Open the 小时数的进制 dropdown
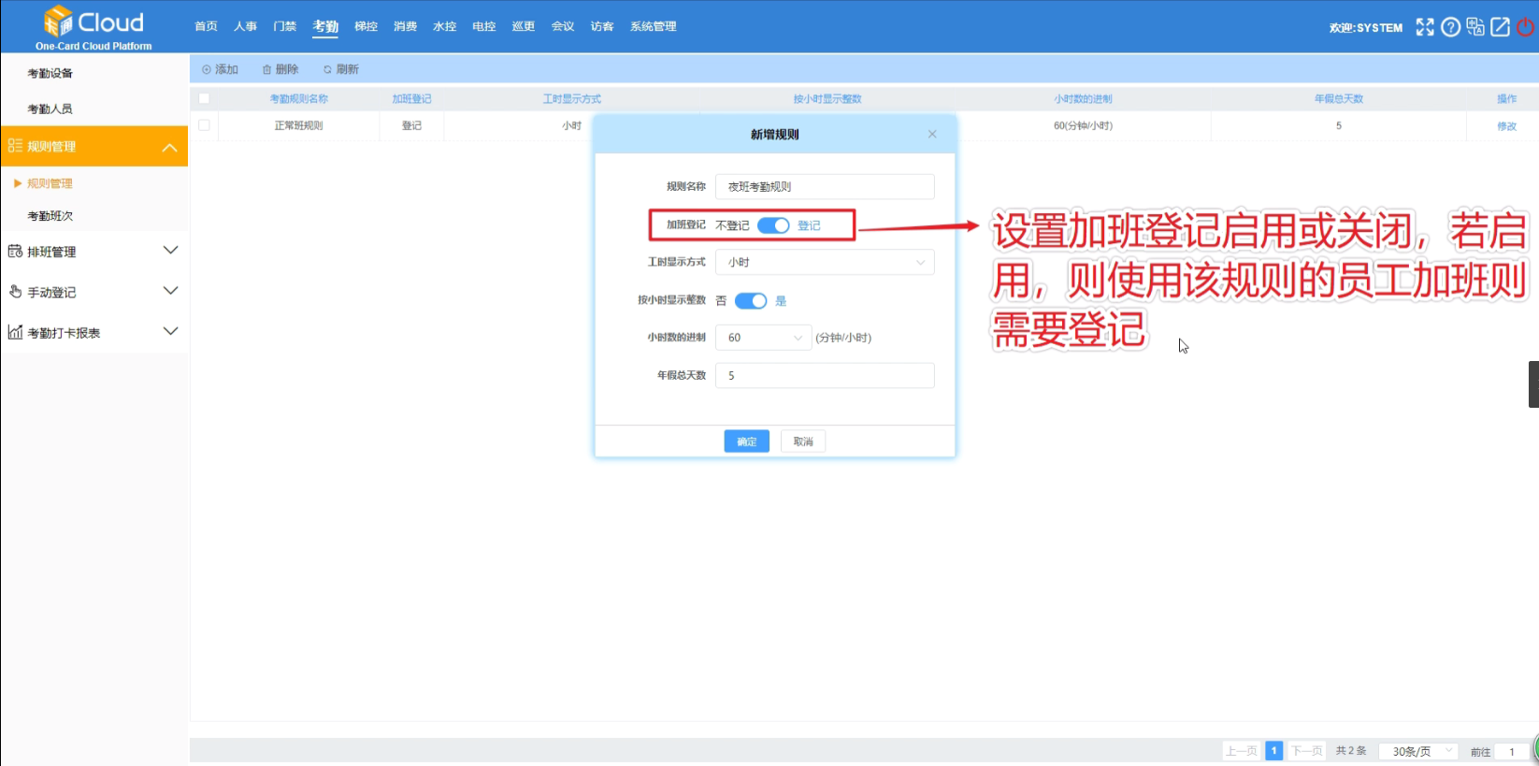 coord(763,338)
